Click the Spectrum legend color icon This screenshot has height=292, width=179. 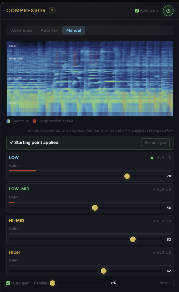8,121
